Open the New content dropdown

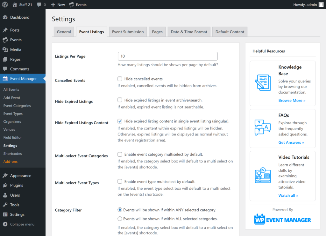[58, 4]
